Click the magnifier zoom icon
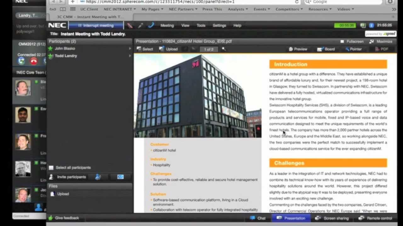This screenshot has width=403, height=226. coord(224,49)
